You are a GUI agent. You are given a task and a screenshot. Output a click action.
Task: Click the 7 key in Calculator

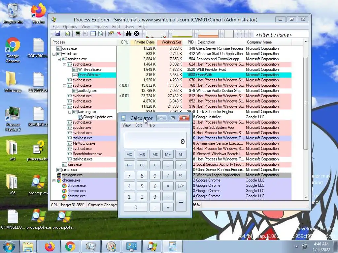click(x=129, y=176)
